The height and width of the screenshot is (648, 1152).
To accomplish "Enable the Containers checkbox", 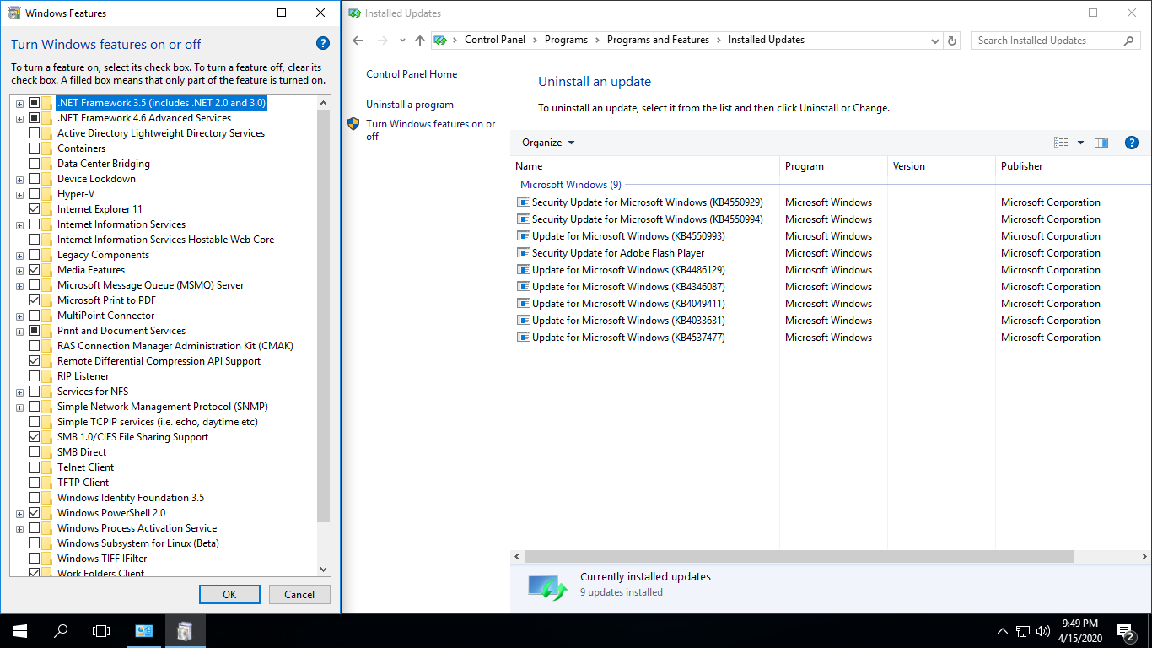I will pos(34,148).
